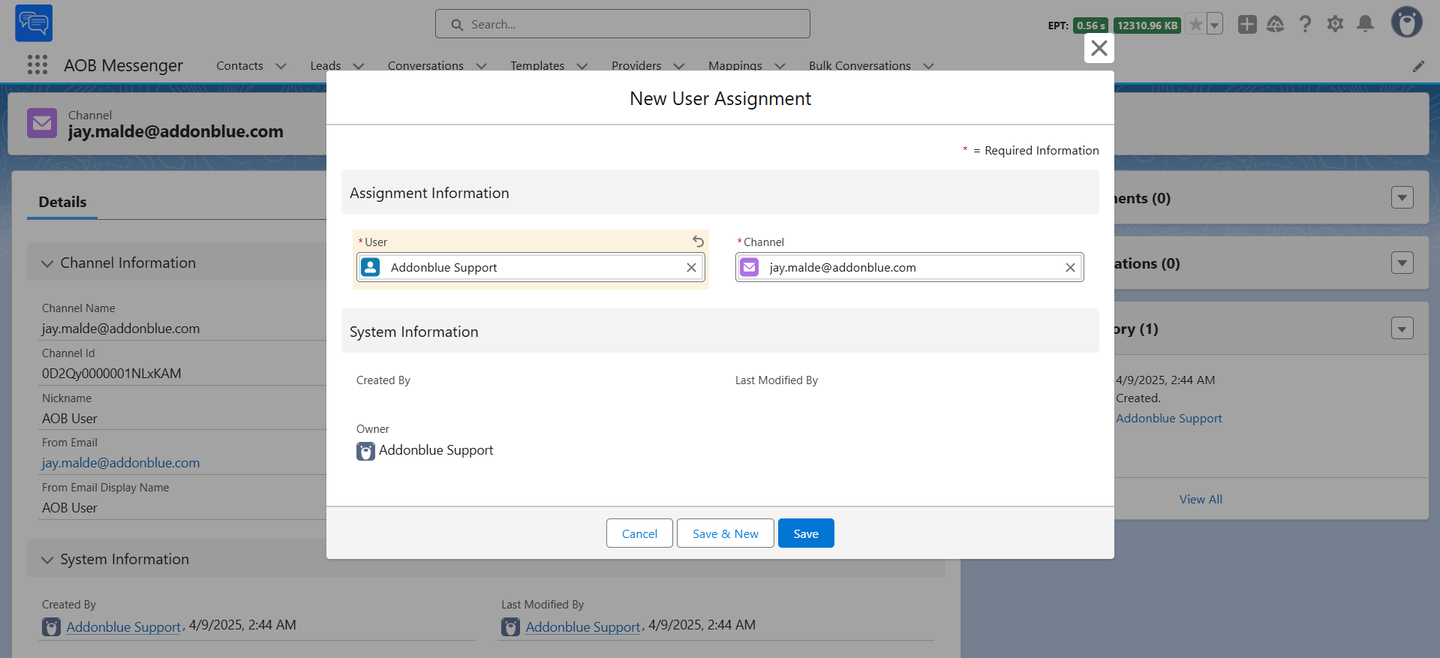This screenshot has height=658, width=1440.
Task: Open the Providers tab dropdown chevron
Action: click(679, 66)
